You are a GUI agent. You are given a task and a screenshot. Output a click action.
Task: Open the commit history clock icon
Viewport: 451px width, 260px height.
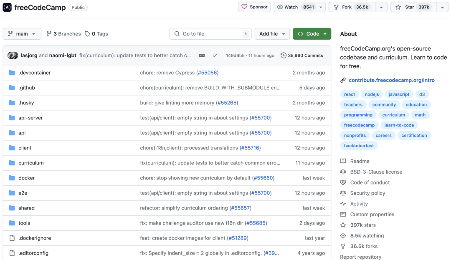coord(284,55)
